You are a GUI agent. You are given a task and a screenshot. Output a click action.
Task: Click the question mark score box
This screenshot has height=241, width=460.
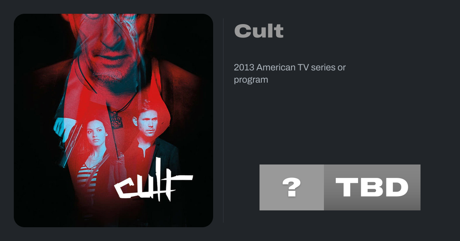(292, 187)
